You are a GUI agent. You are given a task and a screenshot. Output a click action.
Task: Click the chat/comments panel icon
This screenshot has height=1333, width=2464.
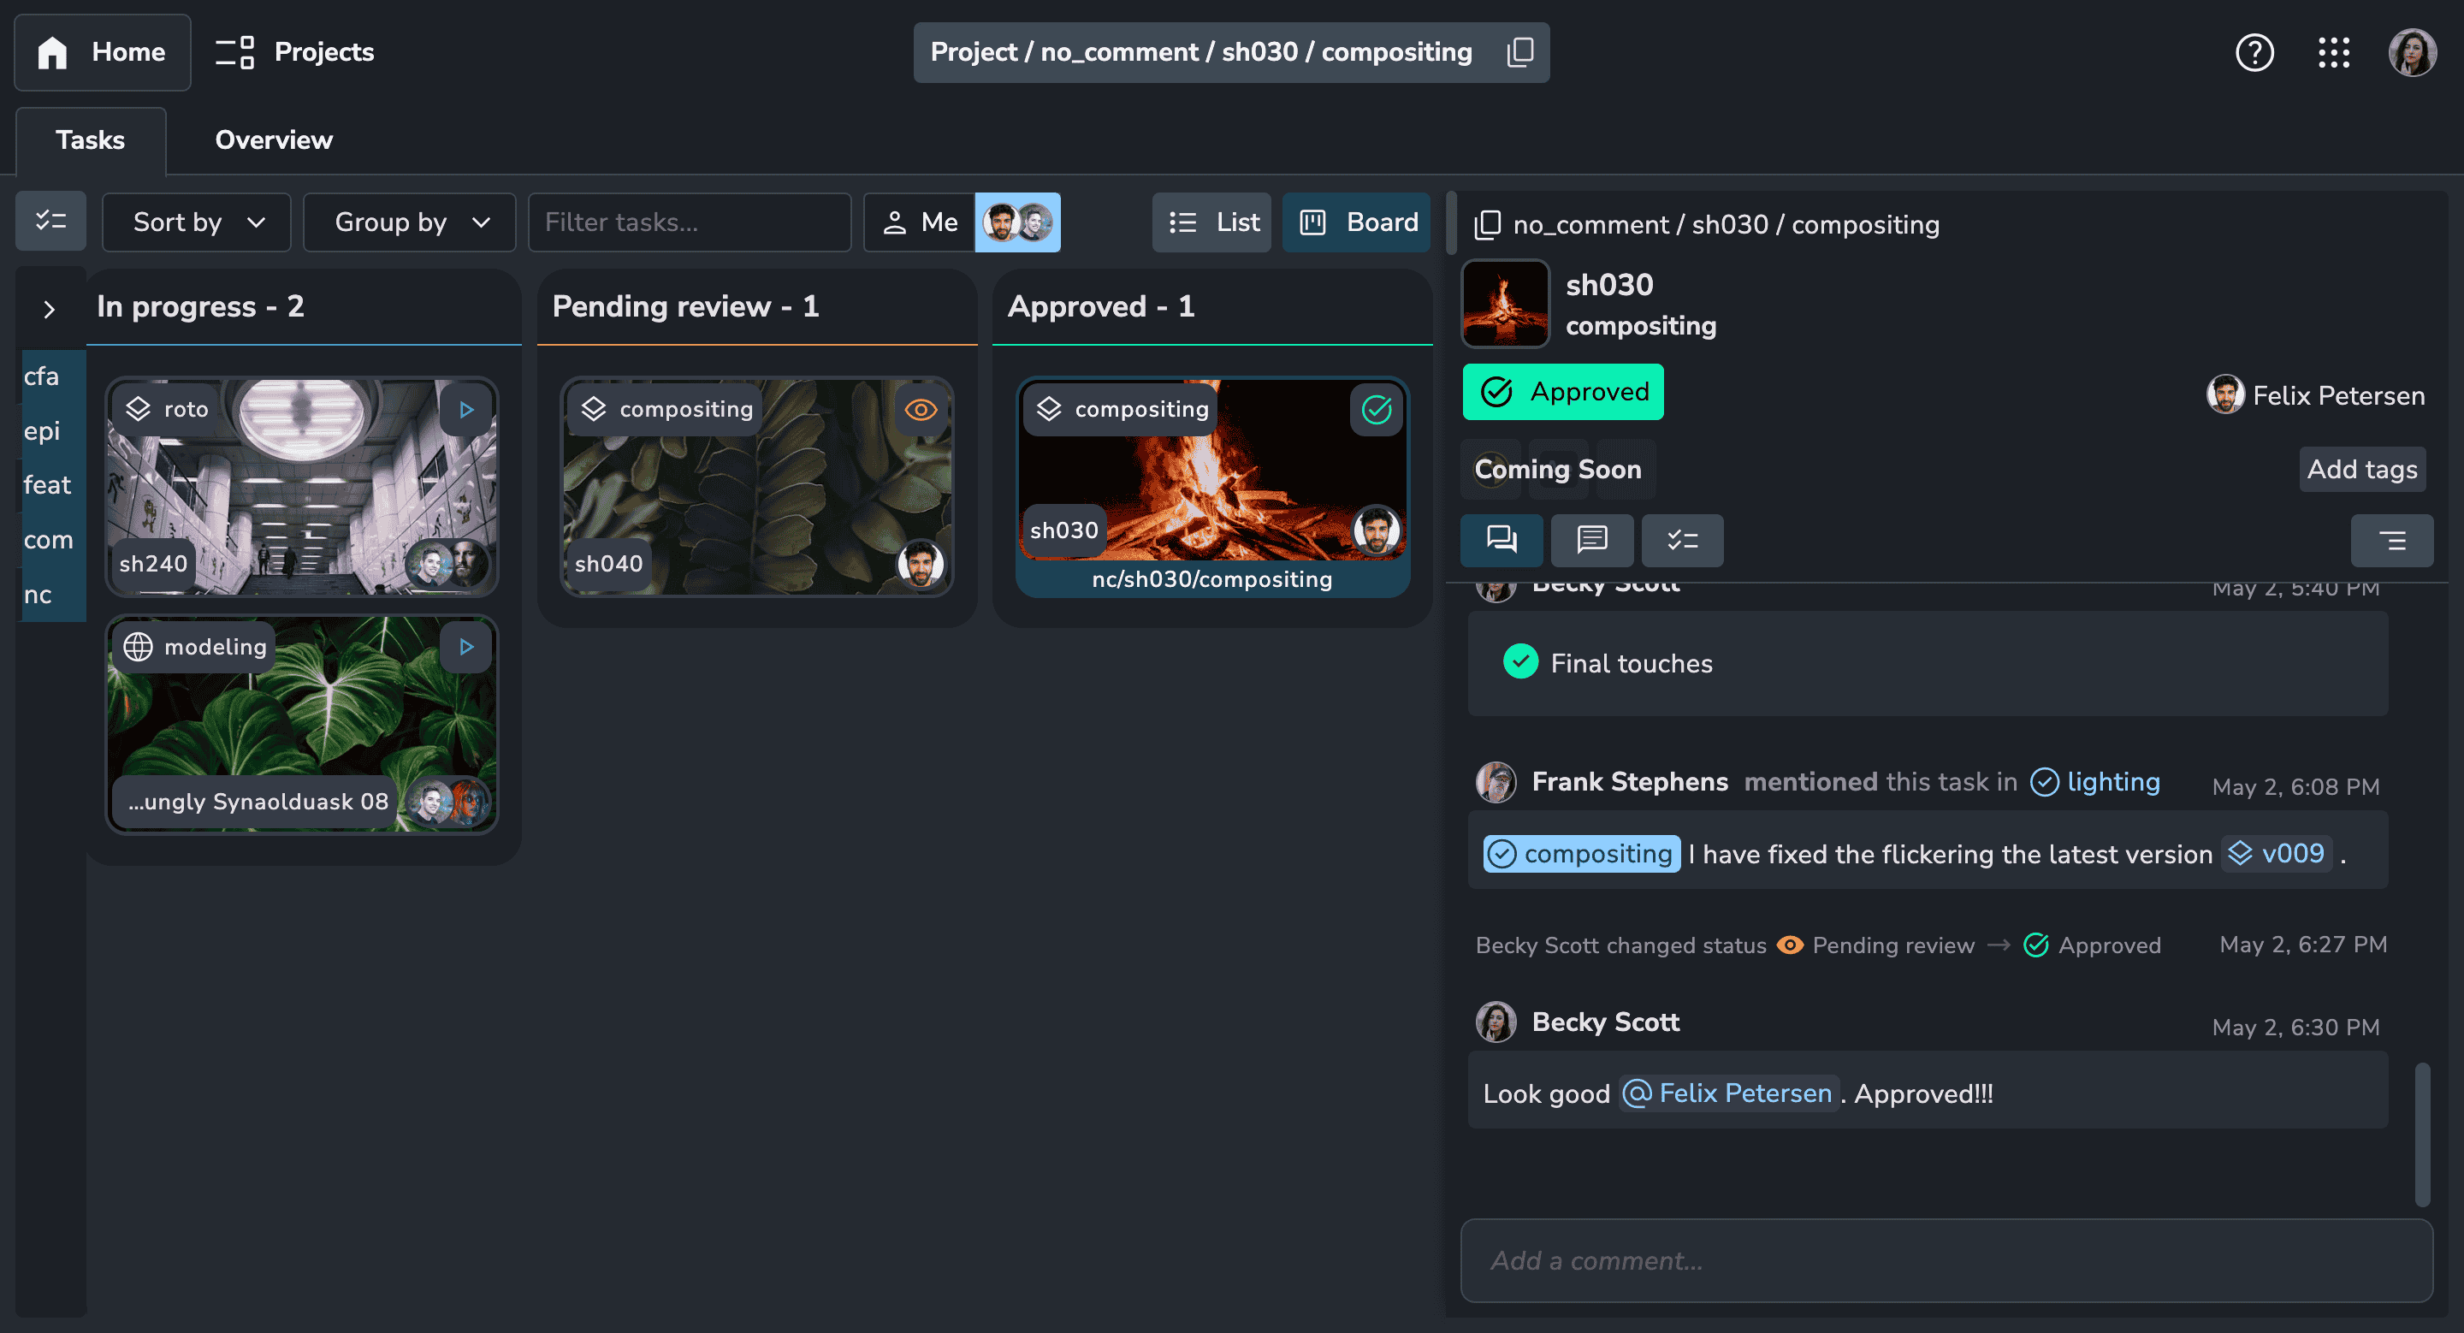coord(1501,536)
